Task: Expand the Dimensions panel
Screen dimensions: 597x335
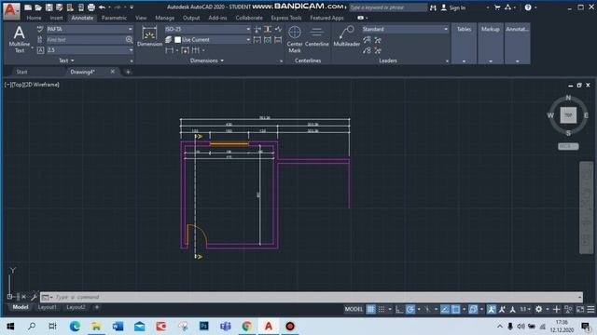Action: [x=207, y=60]
